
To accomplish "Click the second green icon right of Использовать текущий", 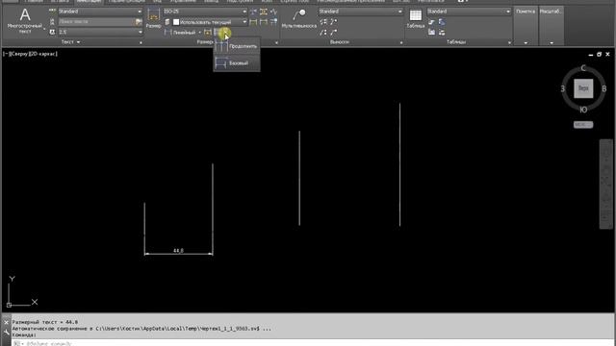I will [x=264, y=22].
